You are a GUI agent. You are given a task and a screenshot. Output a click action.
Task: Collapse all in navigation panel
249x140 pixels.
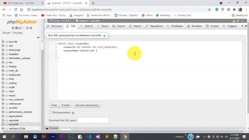38,37
